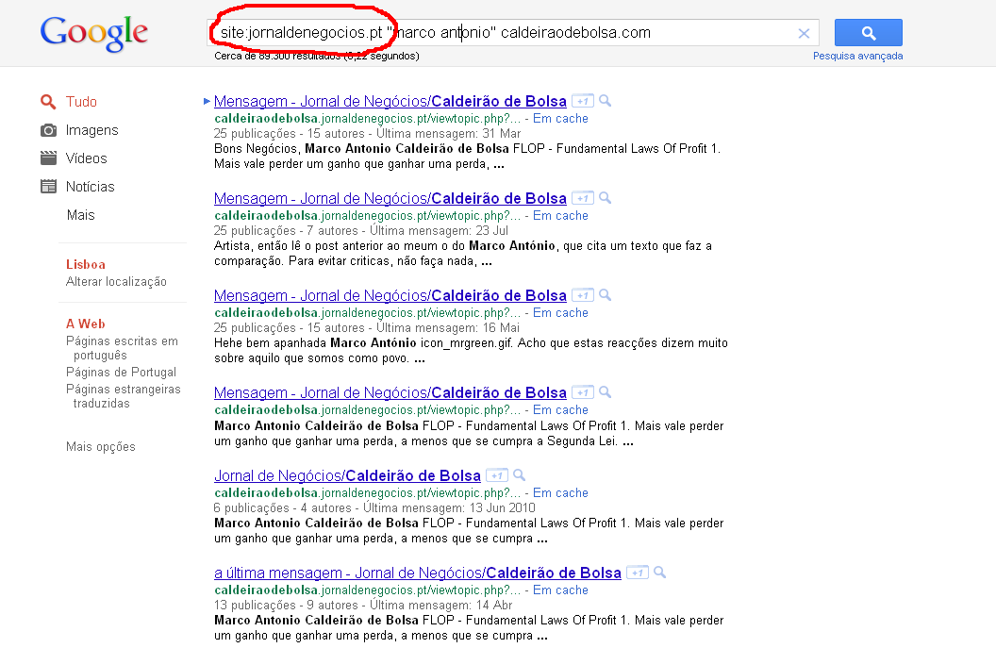This screenshot has height=648, width=996.
Task: Click the camera icon beside Imagens
Action: 48,130
